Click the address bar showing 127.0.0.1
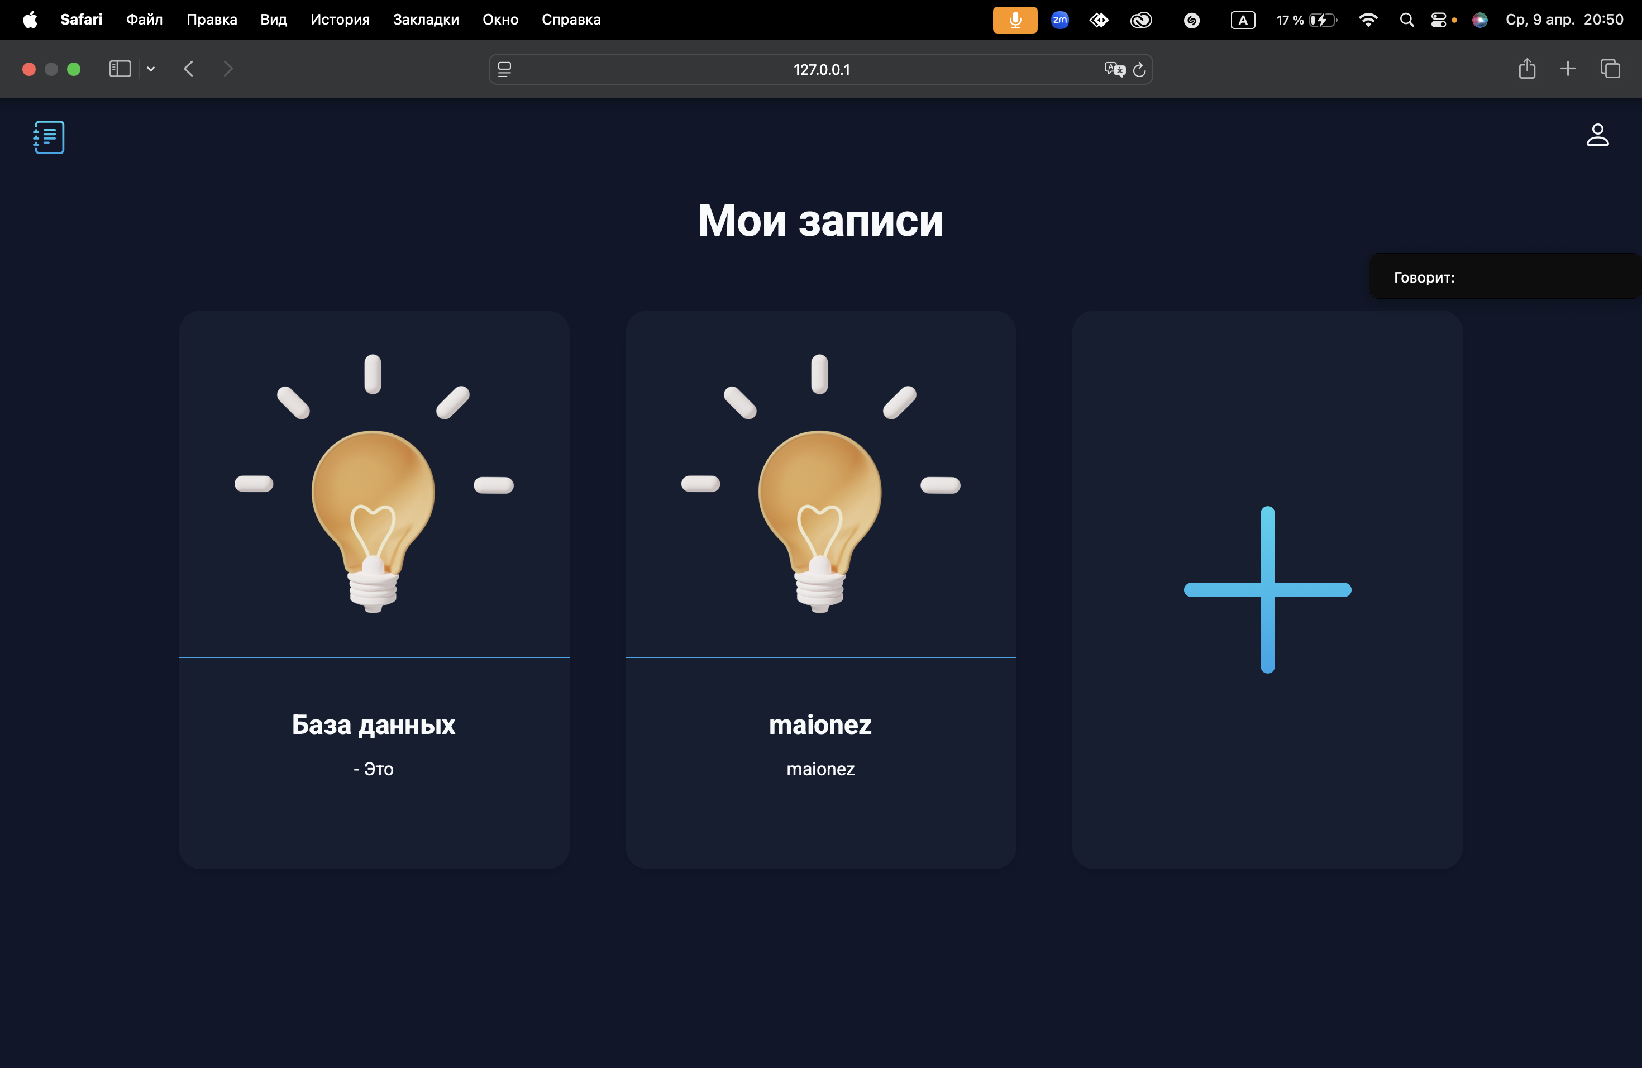The height and width of the screenshot is (1068, 1642). [x=820, y=69]
